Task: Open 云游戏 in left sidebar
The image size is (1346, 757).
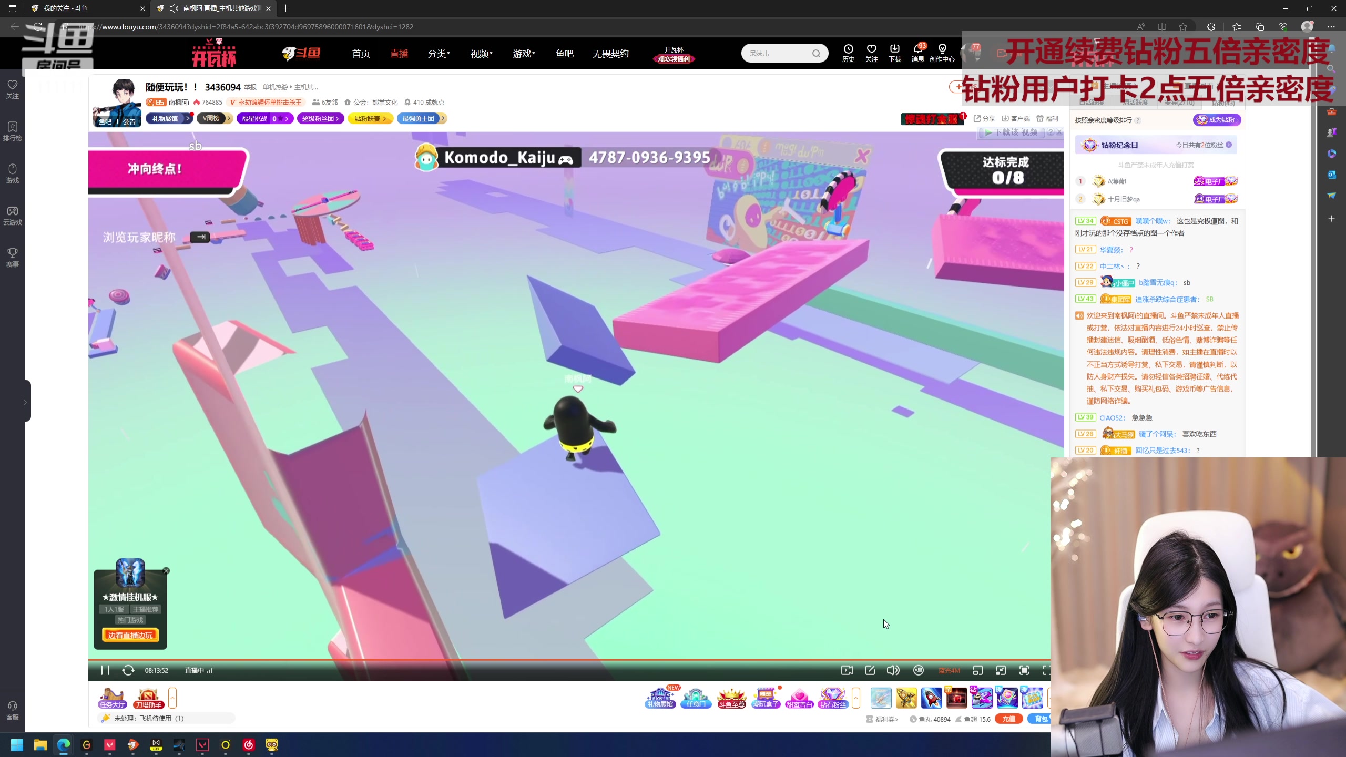Action: coord(13,215)
